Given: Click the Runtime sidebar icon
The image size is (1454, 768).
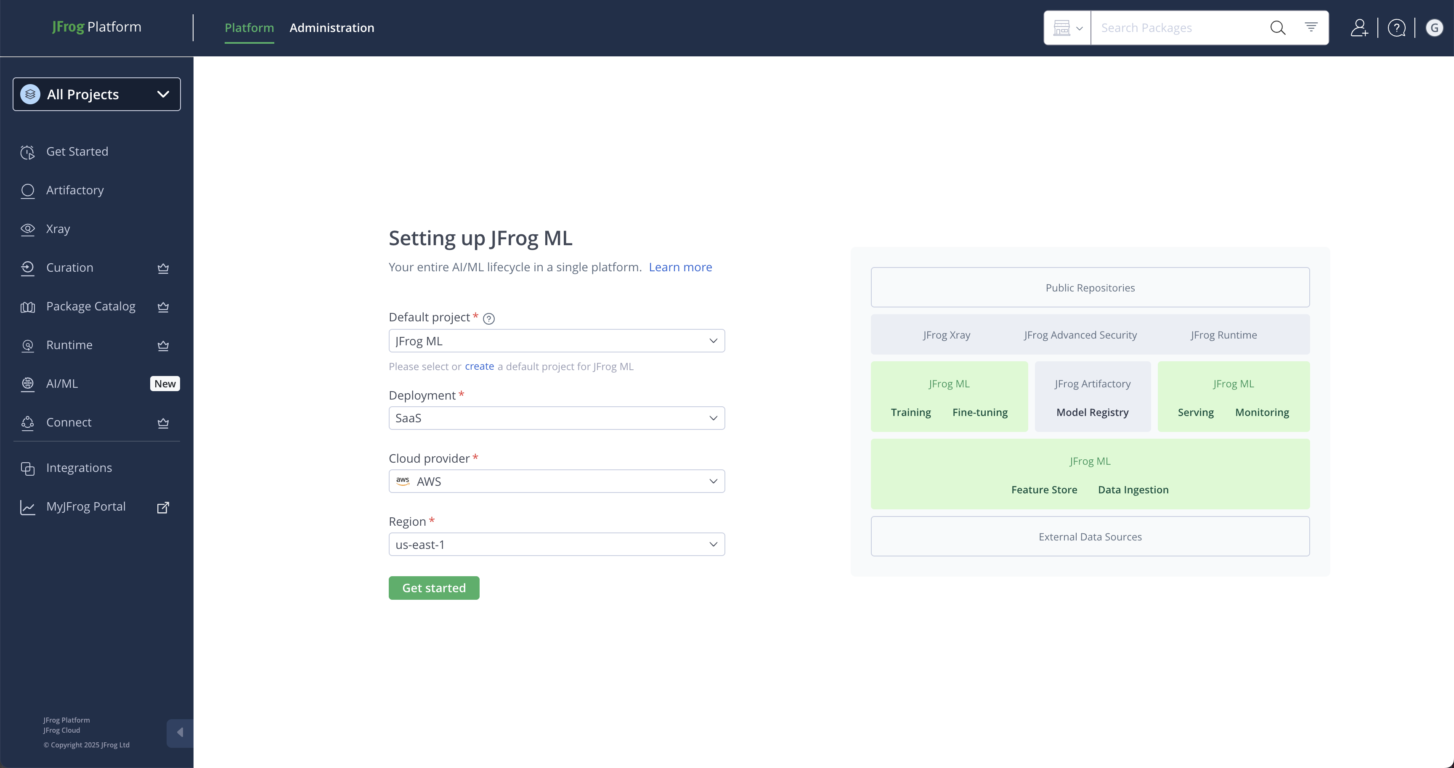Looking at the screenshot, I should (x=28, y=345).
